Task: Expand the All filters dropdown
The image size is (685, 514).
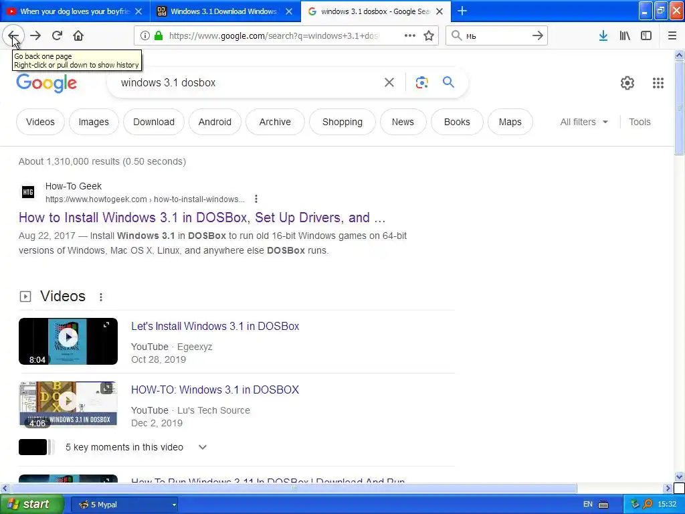Action: coord(584,122)
